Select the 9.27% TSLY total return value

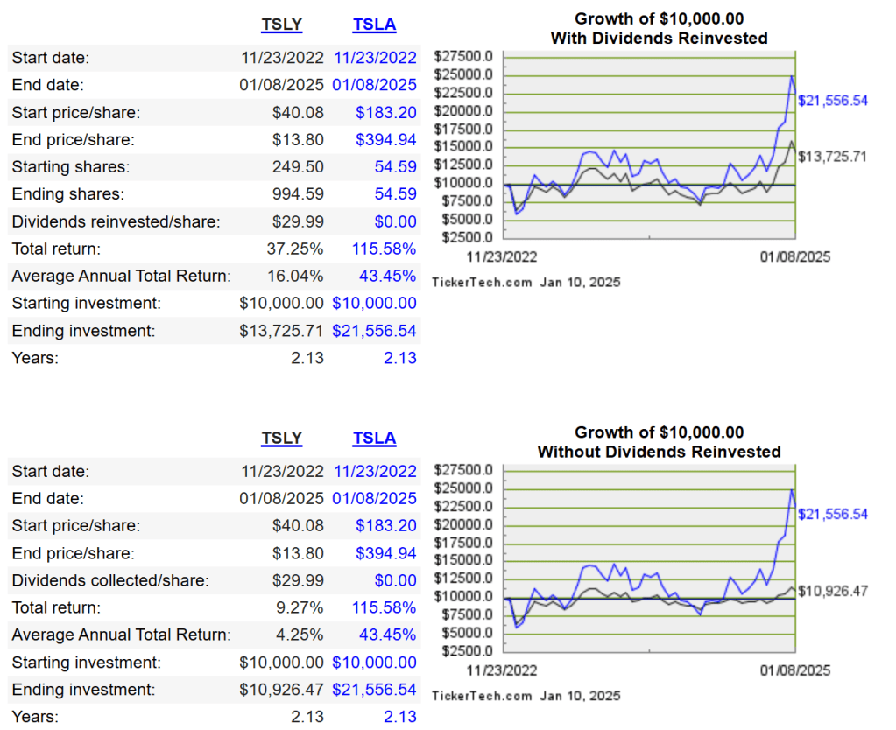point(300,607)
